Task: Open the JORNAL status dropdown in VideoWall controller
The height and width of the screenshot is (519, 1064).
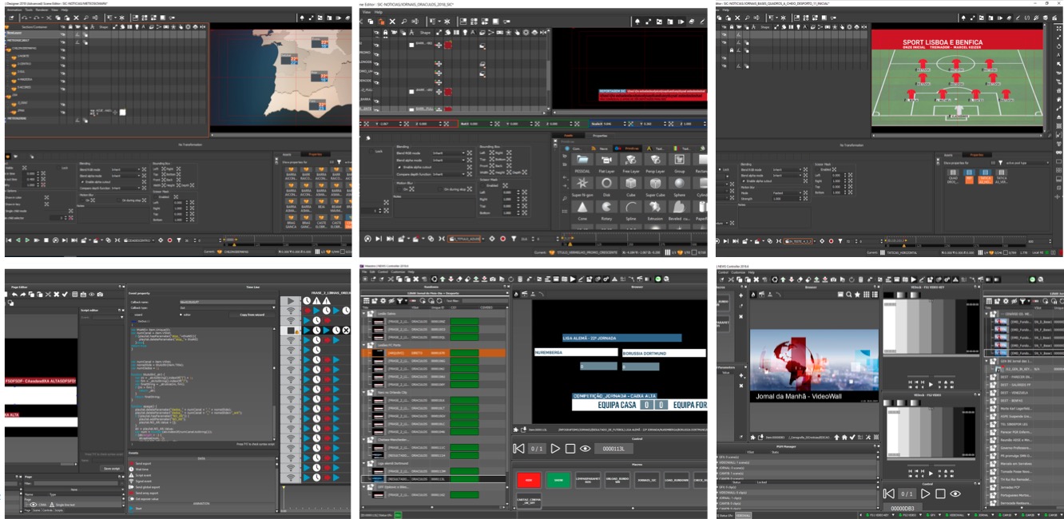Action: (993, 515)
